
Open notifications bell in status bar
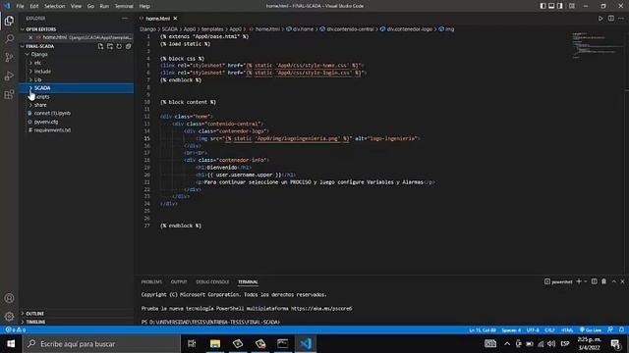click(621, 329)
